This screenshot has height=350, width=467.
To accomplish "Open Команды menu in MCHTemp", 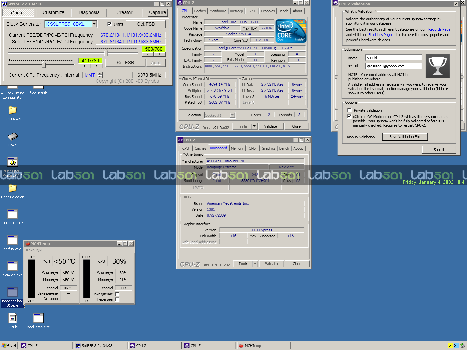I will (x=34, y=250).
